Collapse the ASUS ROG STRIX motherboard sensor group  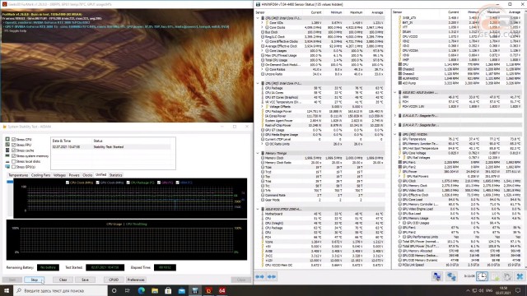pyautogui.click(x=258, y=209)
